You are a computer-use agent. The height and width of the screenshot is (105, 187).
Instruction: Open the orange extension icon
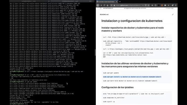pos(162,5)
